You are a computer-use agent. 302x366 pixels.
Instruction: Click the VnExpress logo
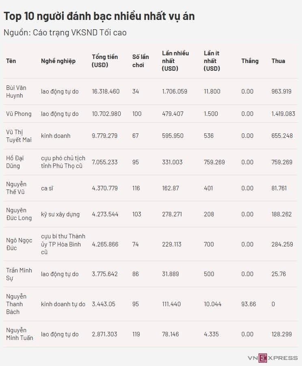coord(272,357)
